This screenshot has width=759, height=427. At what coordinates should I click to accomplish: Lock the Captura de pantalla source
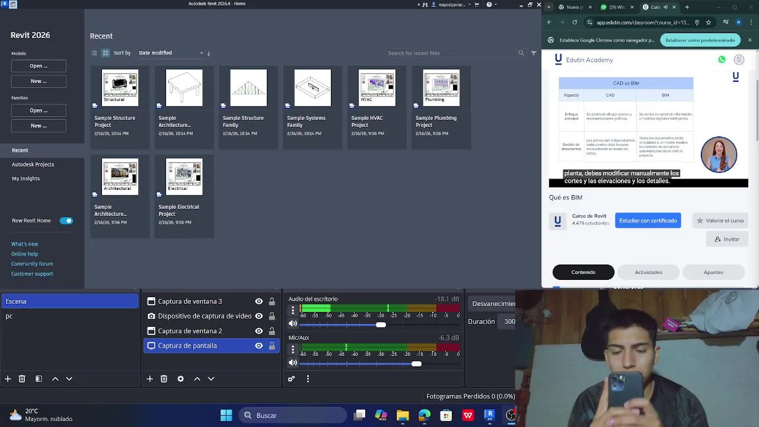(272, 346)
